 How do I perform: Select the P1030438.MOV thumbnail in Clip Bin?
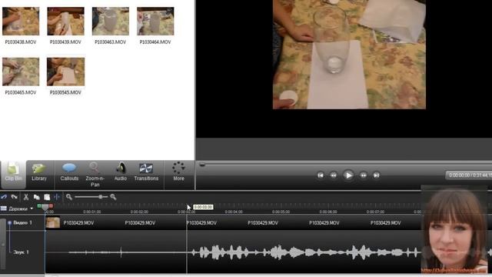point(21,21)
